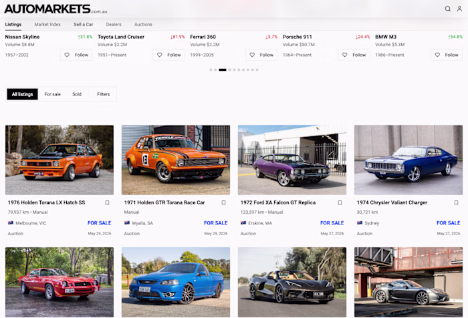468x318 pixels.
Task: Open the 1974 Chrysler Valiant Charger title
Action: point(392,202)
